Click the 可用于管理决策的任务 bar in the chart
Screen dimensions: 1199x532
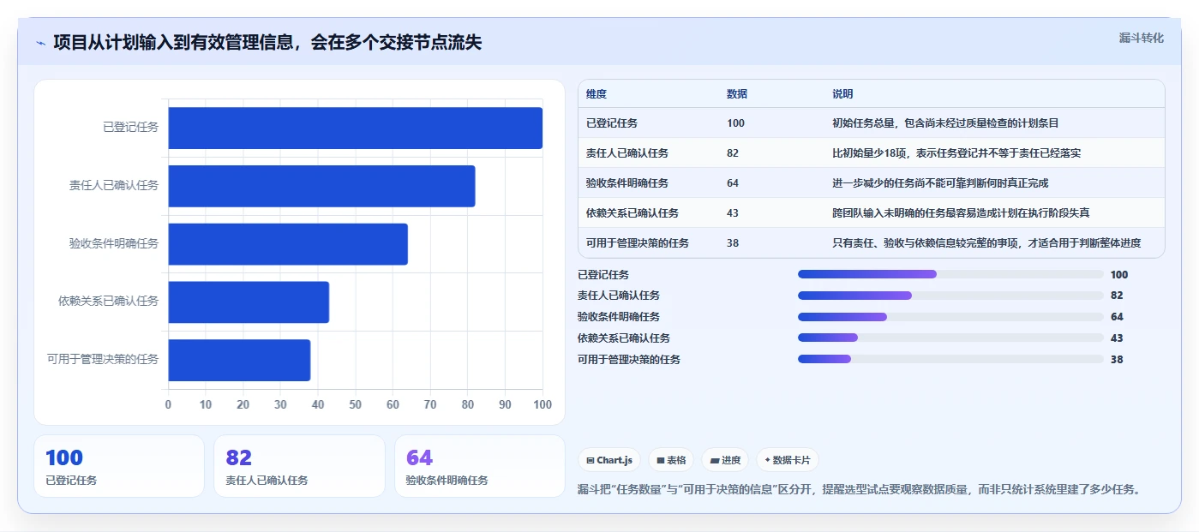coord(239,360)
